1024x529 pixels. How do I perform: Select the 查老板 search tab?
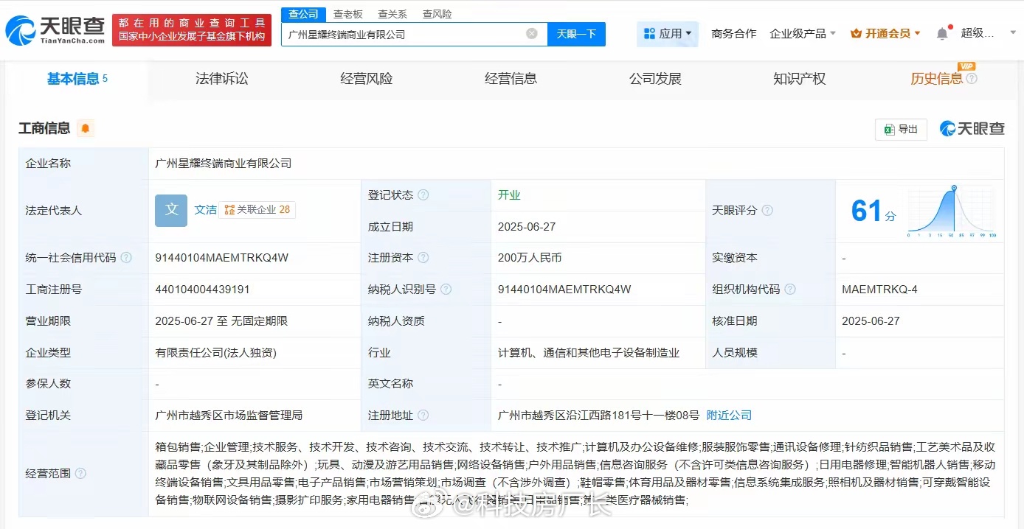coord(347,14)
